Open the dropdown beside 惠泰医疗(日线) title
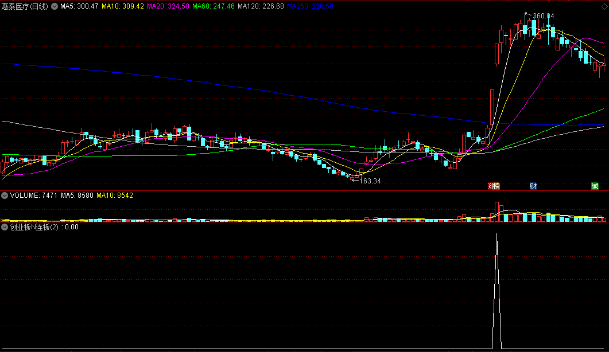Image resolution: width=609 pixels, height=352 pixels. pyautogui.click(x=55, y=6)
